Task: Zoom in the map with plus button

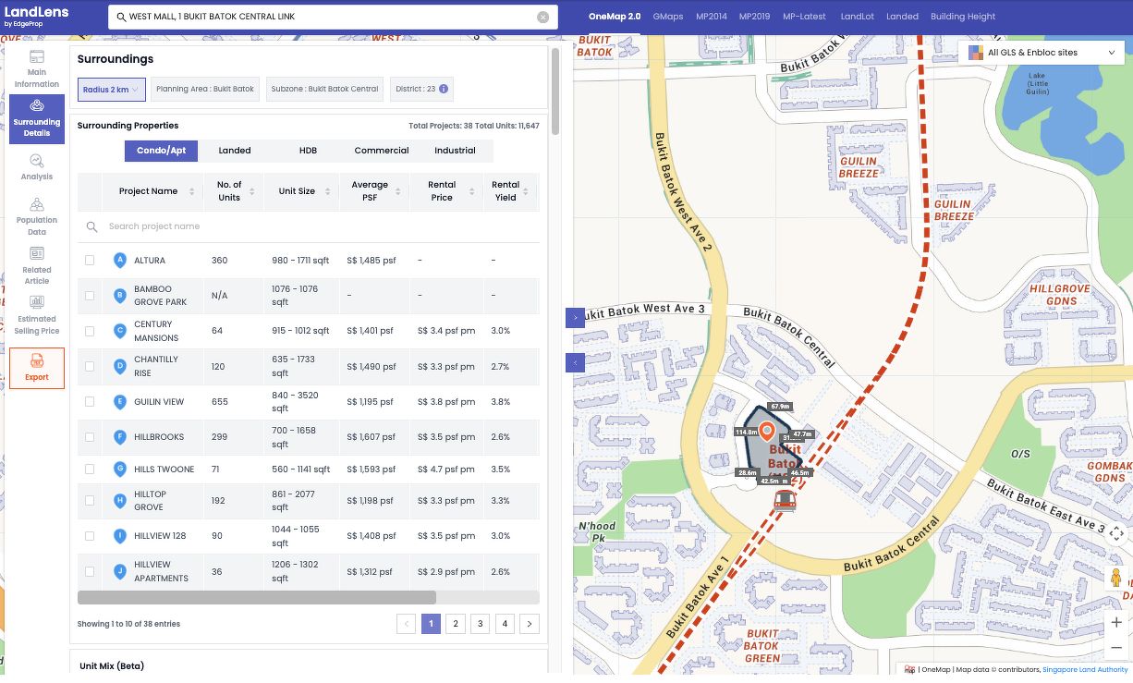Action: point(1116,623)
